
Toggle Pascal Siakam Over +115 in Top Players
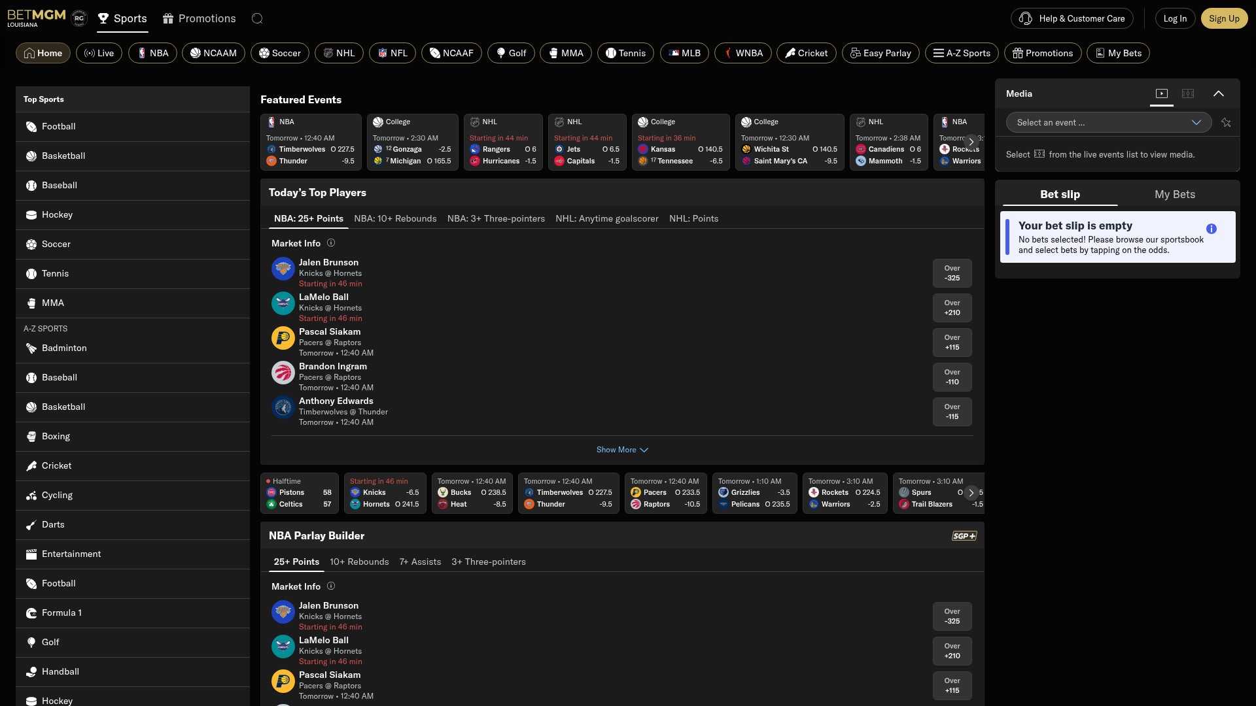(x=952, y=343)
